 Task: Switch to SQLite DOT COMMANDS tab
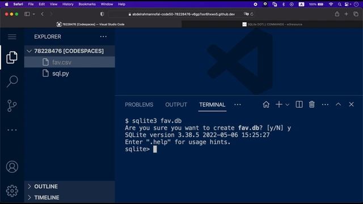pyautogui.click(x=272, y=24)
